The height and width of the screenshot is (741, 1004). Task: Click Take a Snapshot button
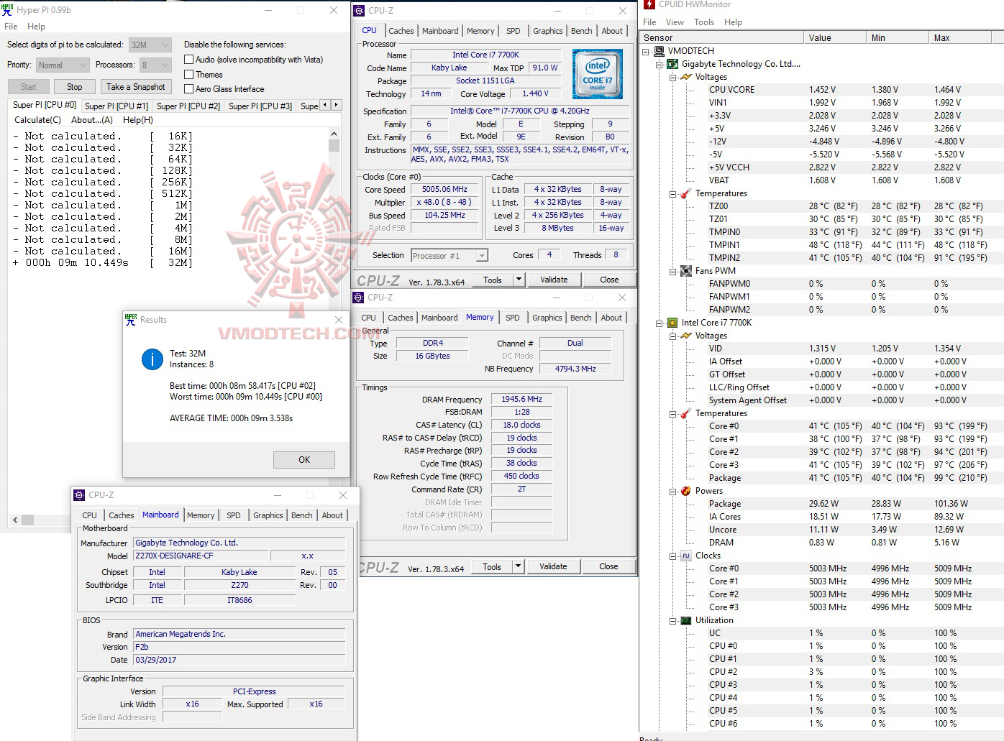136,87
